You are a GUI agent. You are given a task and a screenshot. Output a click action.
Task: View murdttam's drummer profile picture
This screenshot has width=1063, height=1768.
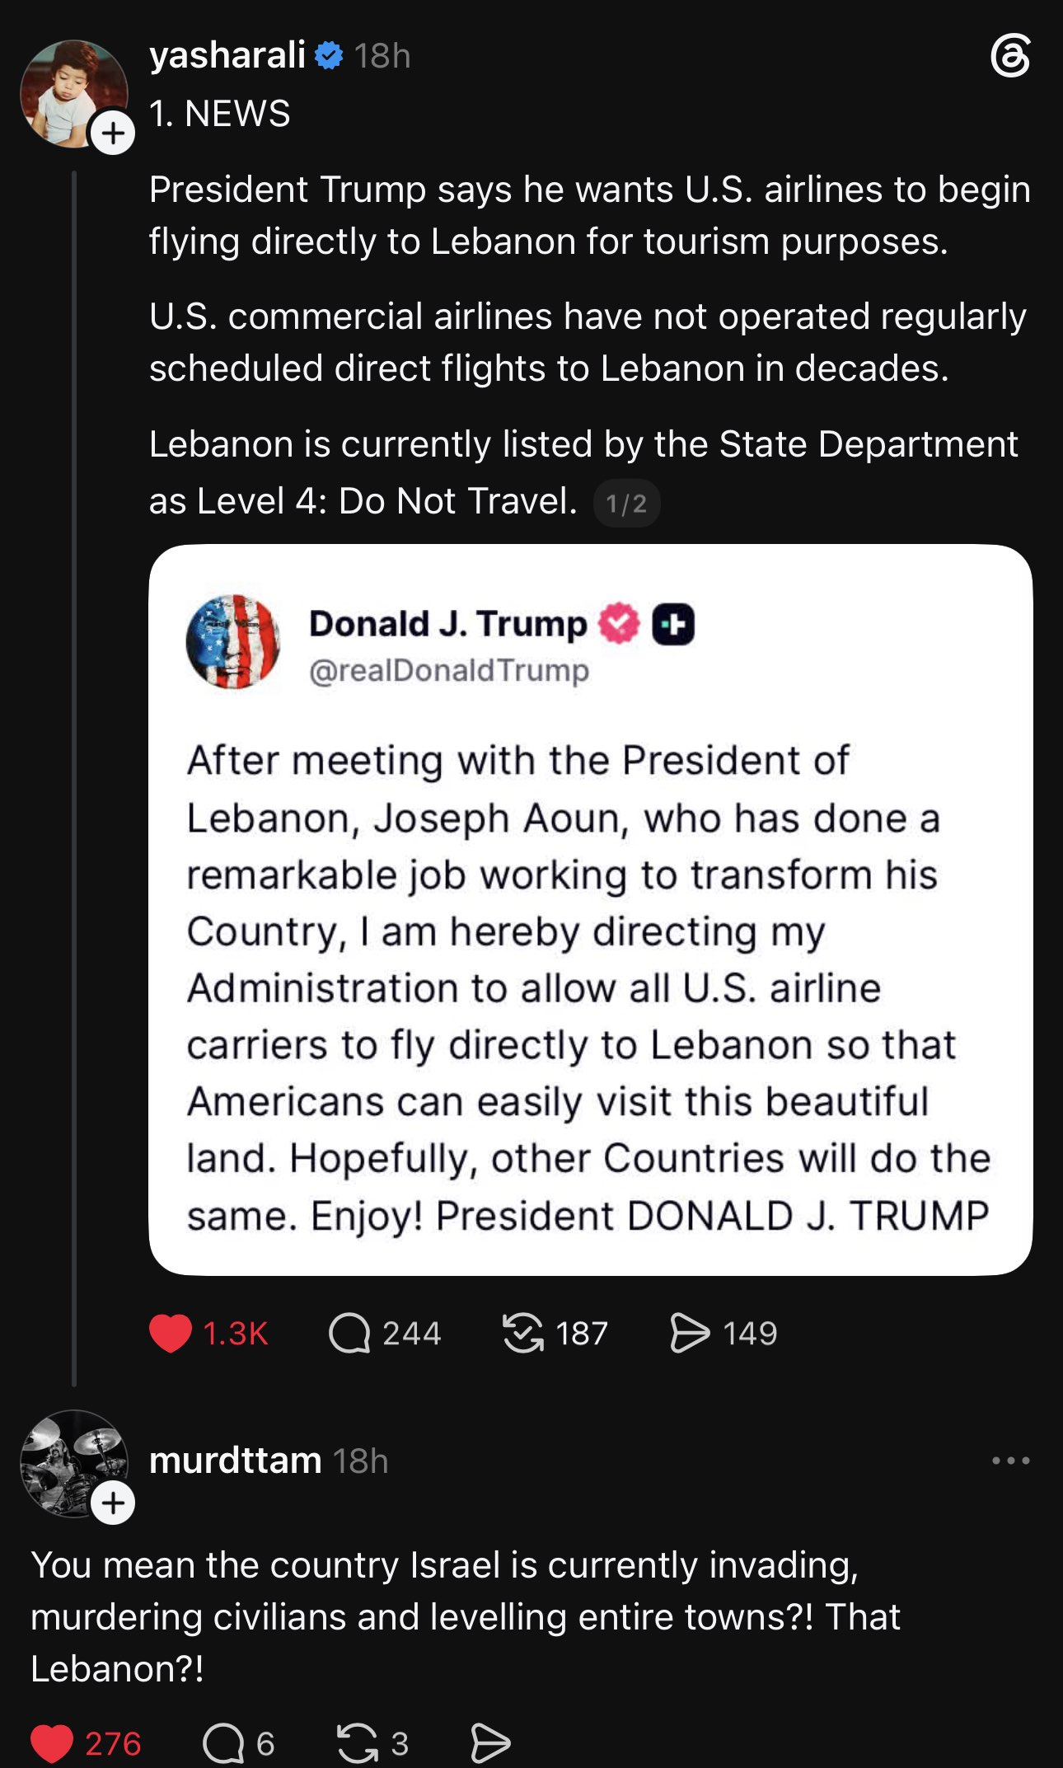73,1463
